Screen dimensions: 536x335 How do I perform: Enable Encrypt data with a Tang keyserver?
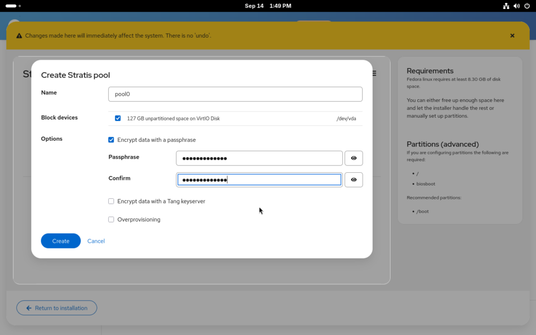tap(111, 202)
